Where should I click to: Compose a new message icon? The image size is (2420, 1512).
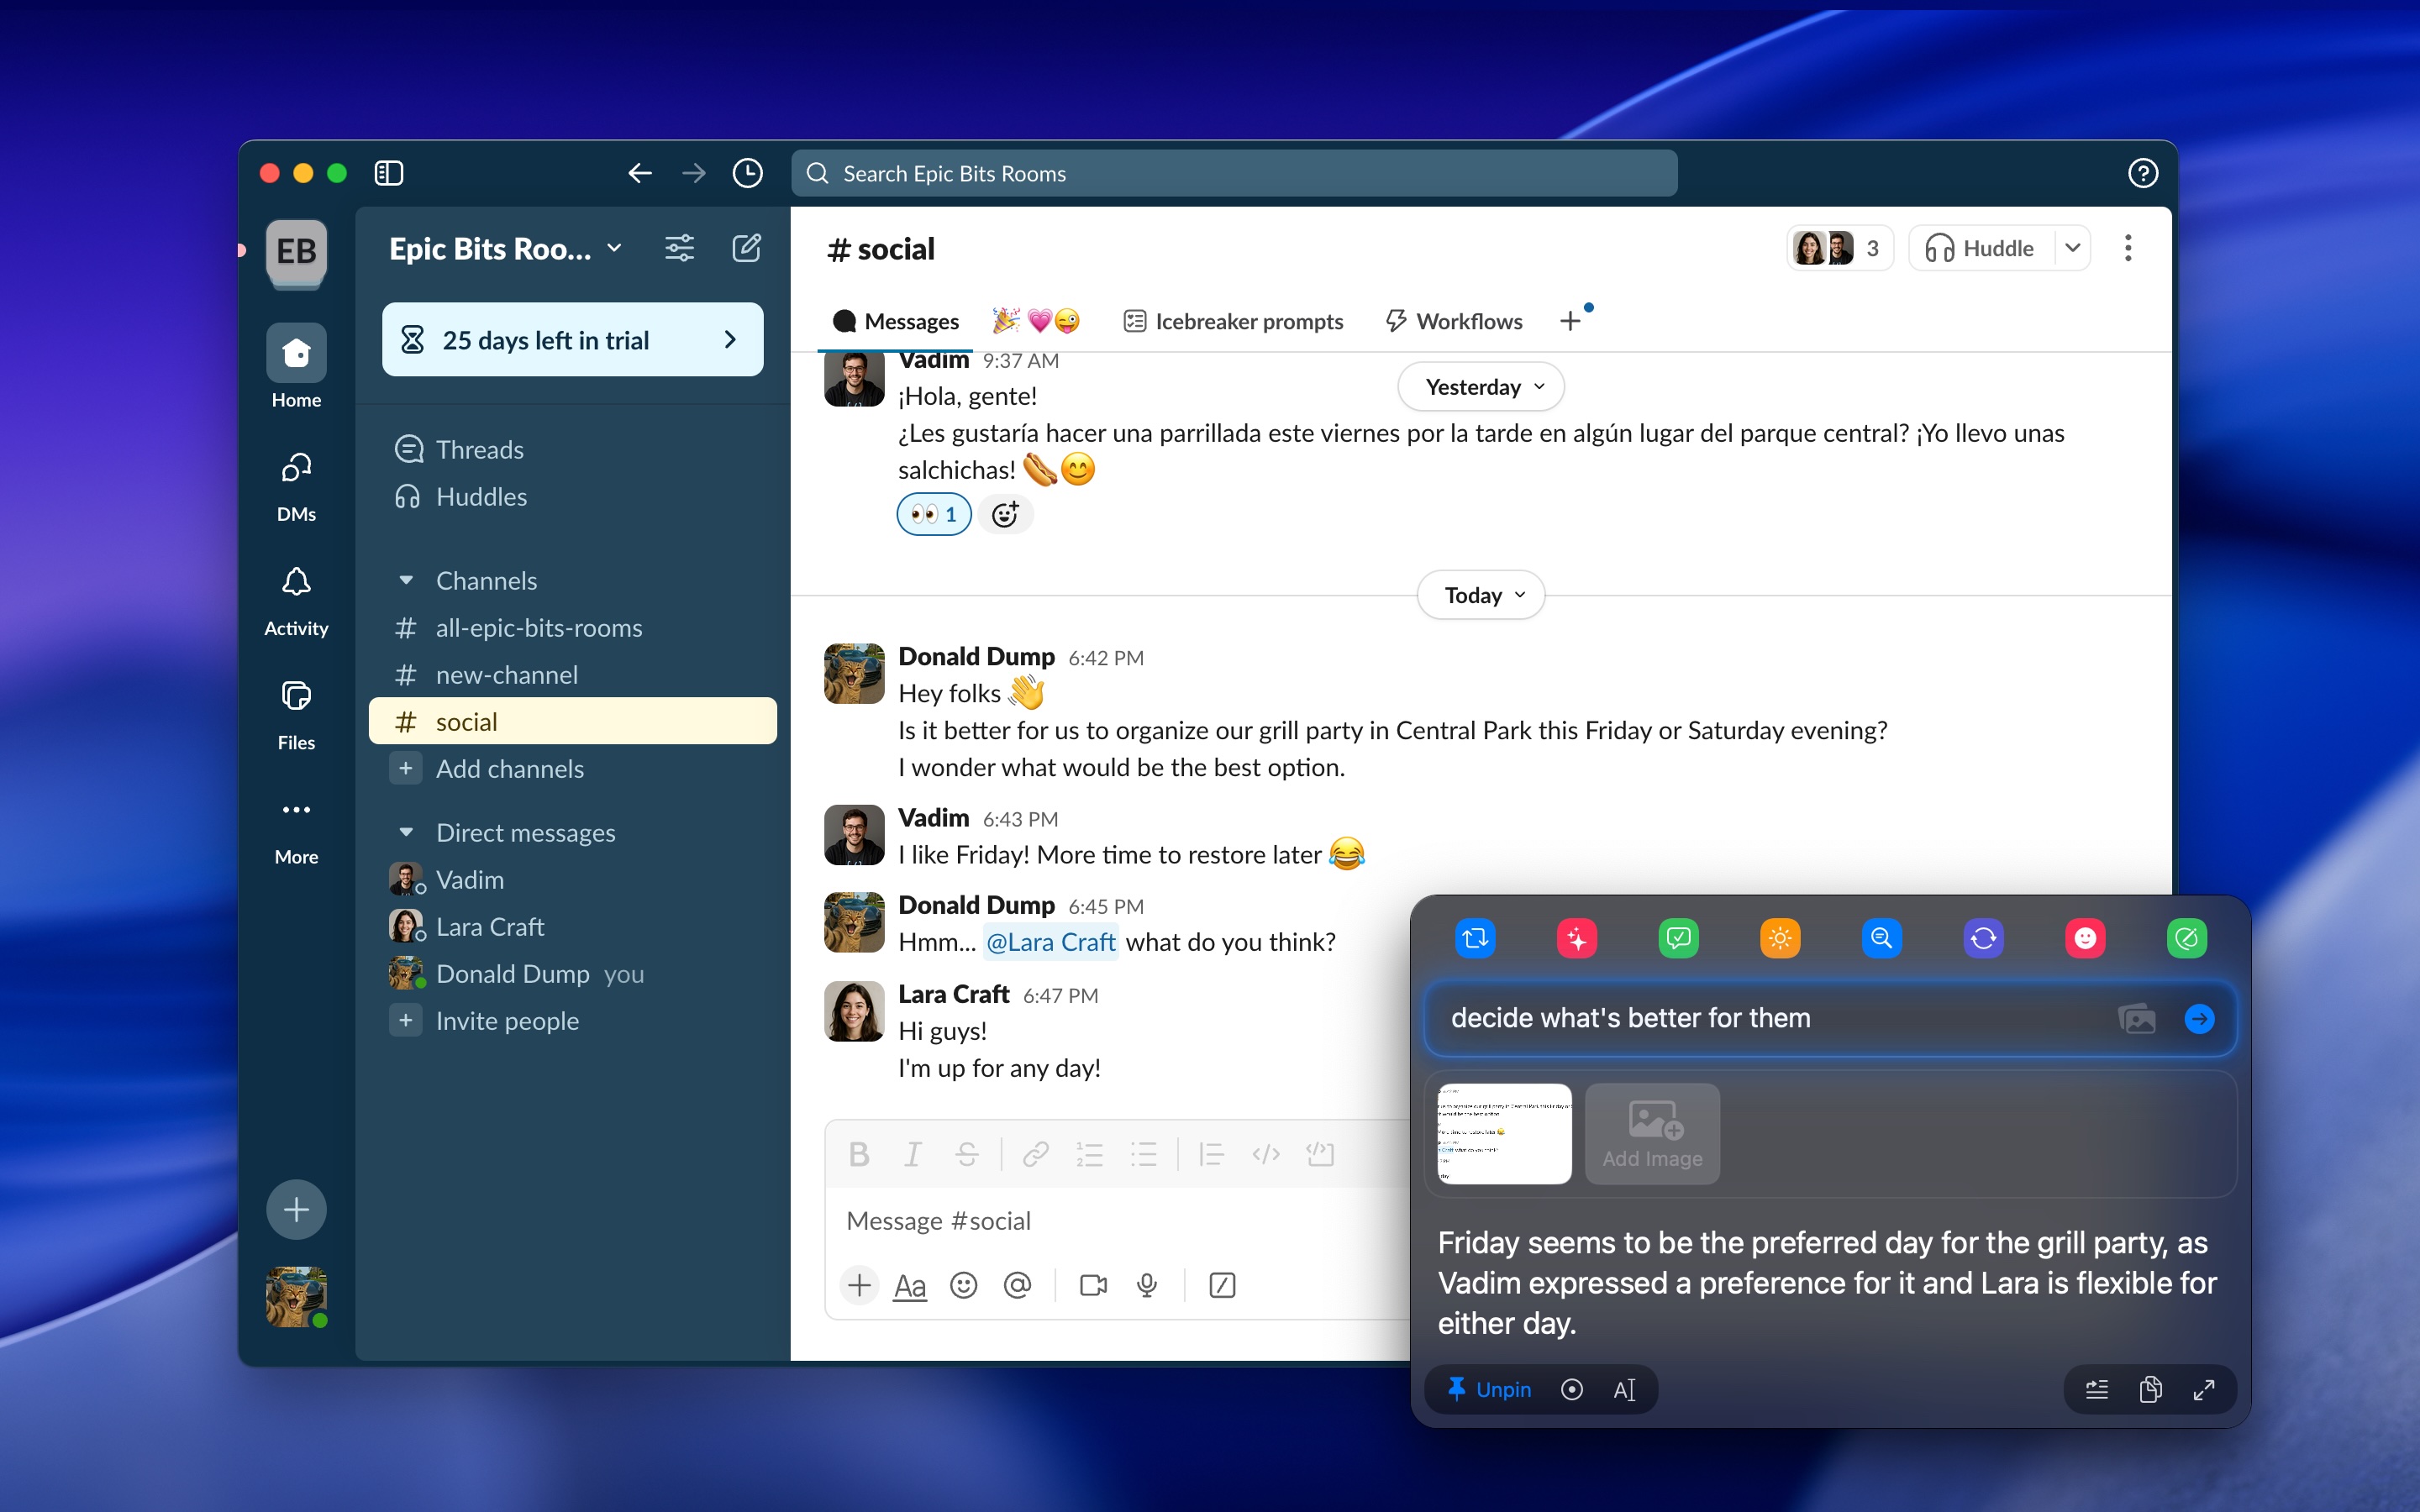tap(746, 248)
